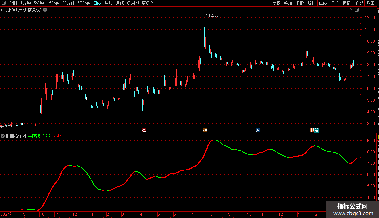Add stock with +自选 button
This screenshot has height=218, width=379.
[x=359, y=3]
